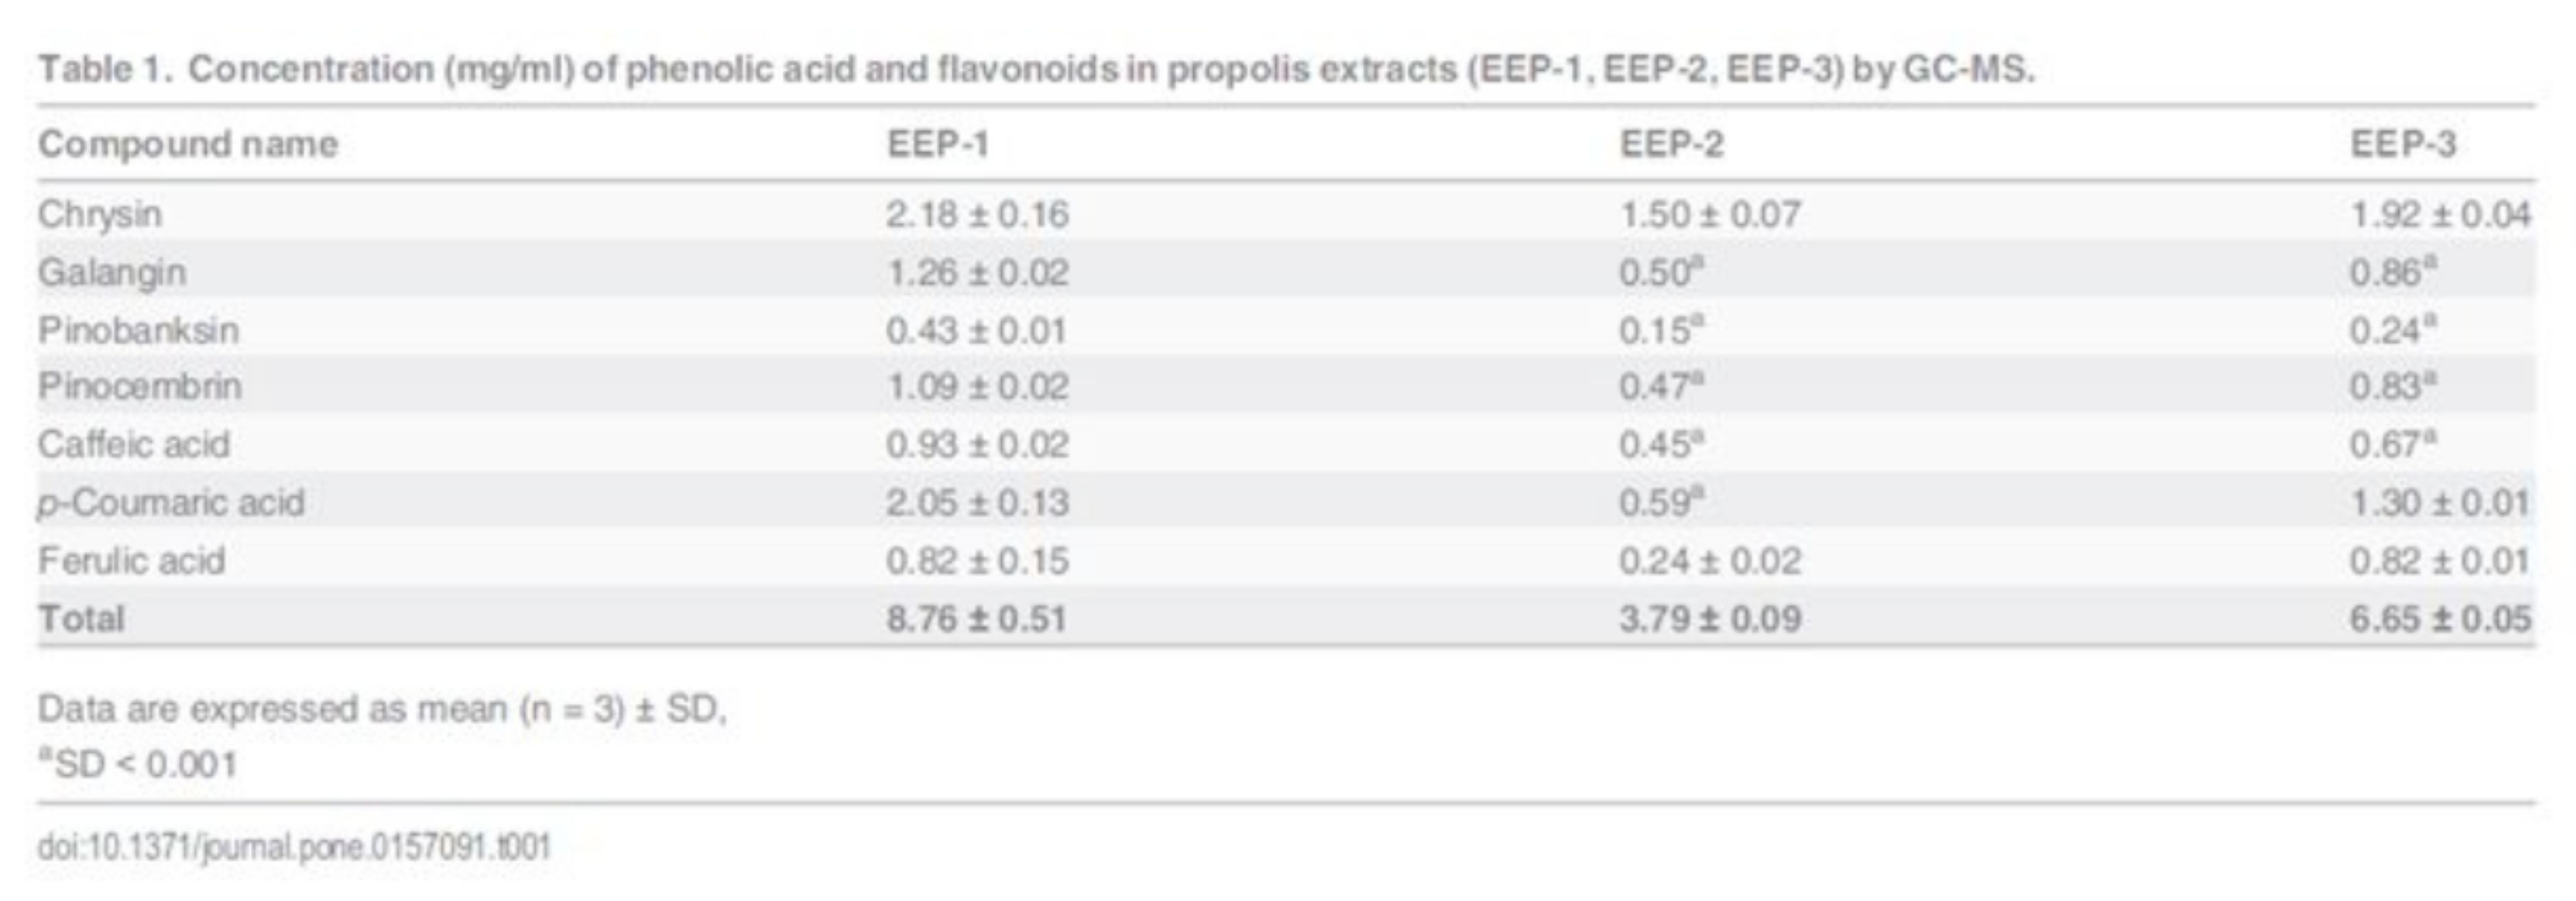Open the doi:10.1371 journal.pone link
The width and height of the screenshot is (2576, 901).
tap(295, 848)
